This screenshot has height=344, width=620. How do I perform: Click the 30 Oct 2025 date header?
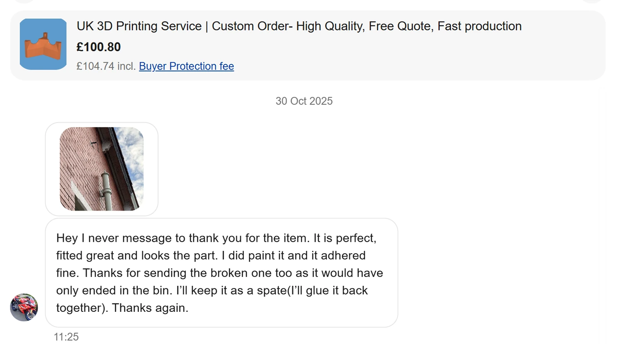304,101
